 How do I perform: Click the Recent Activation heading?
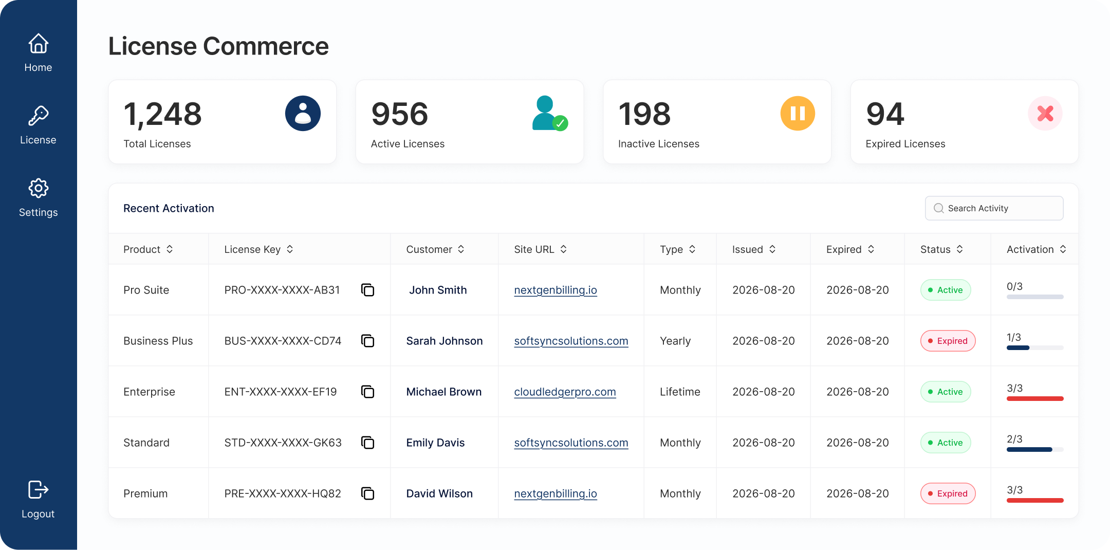pyautogui.click(x=169, y=208)
